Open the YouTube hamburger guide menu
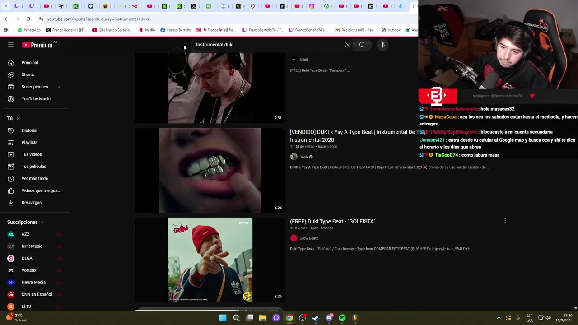The height and width of the screenshot is (325, 578). 11,45
